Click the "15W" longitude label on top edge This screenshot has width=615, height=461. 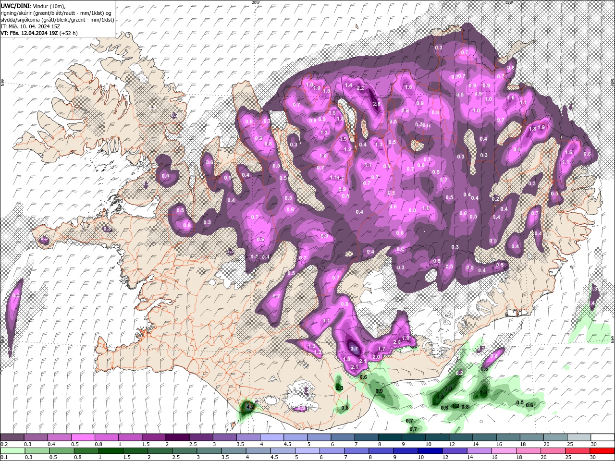click(509, 2)
